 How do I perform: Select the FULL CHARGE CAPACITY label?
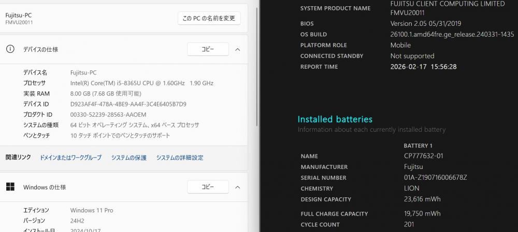point(334,214)
